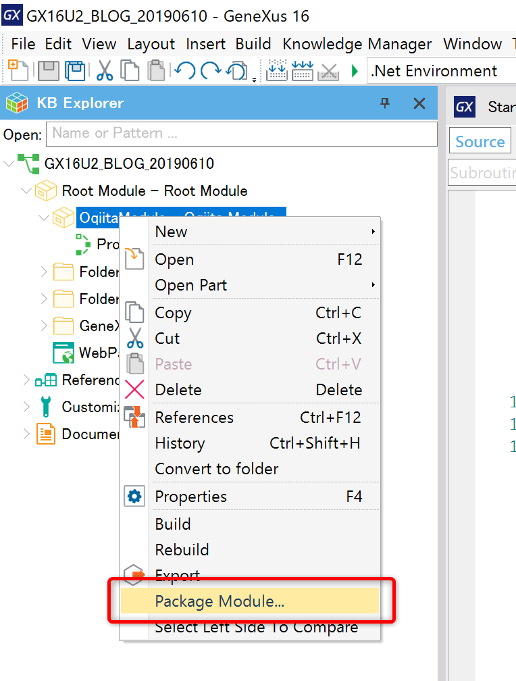Choose References in the context menu
The width and height of the screenshot is (516, 681).
coord(250,418)
